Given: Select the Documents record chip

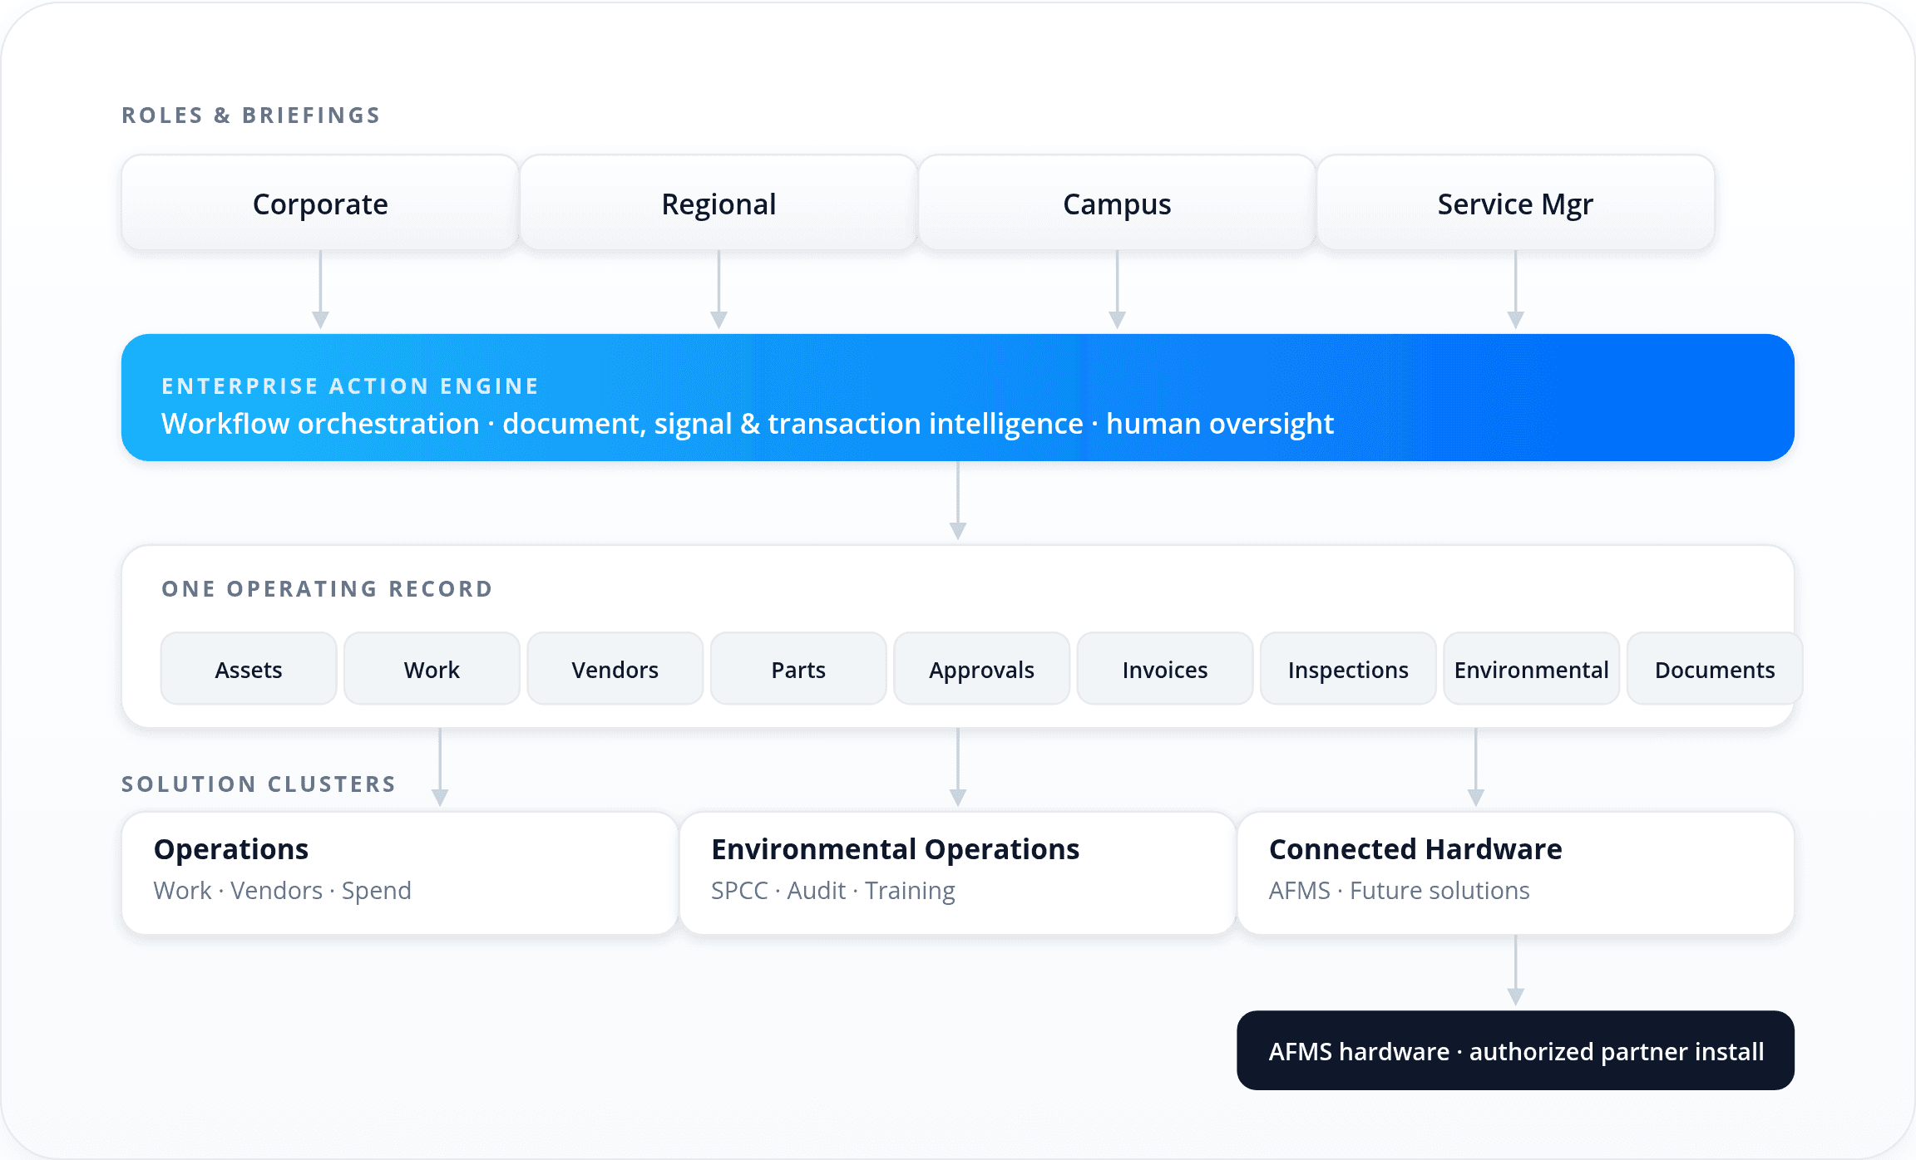Looking at the screenshot, I should pos(1715,669).
